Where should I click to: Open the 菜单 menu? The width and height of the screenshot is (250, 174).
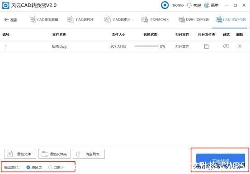click(211, 5)
